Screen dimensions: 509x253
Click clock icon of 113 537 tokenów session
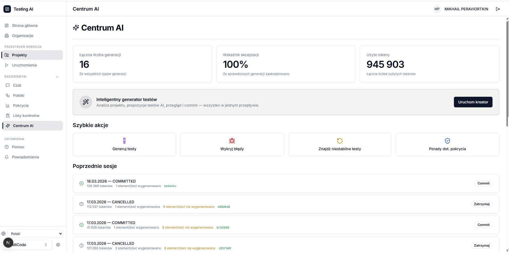click(82, 204)
